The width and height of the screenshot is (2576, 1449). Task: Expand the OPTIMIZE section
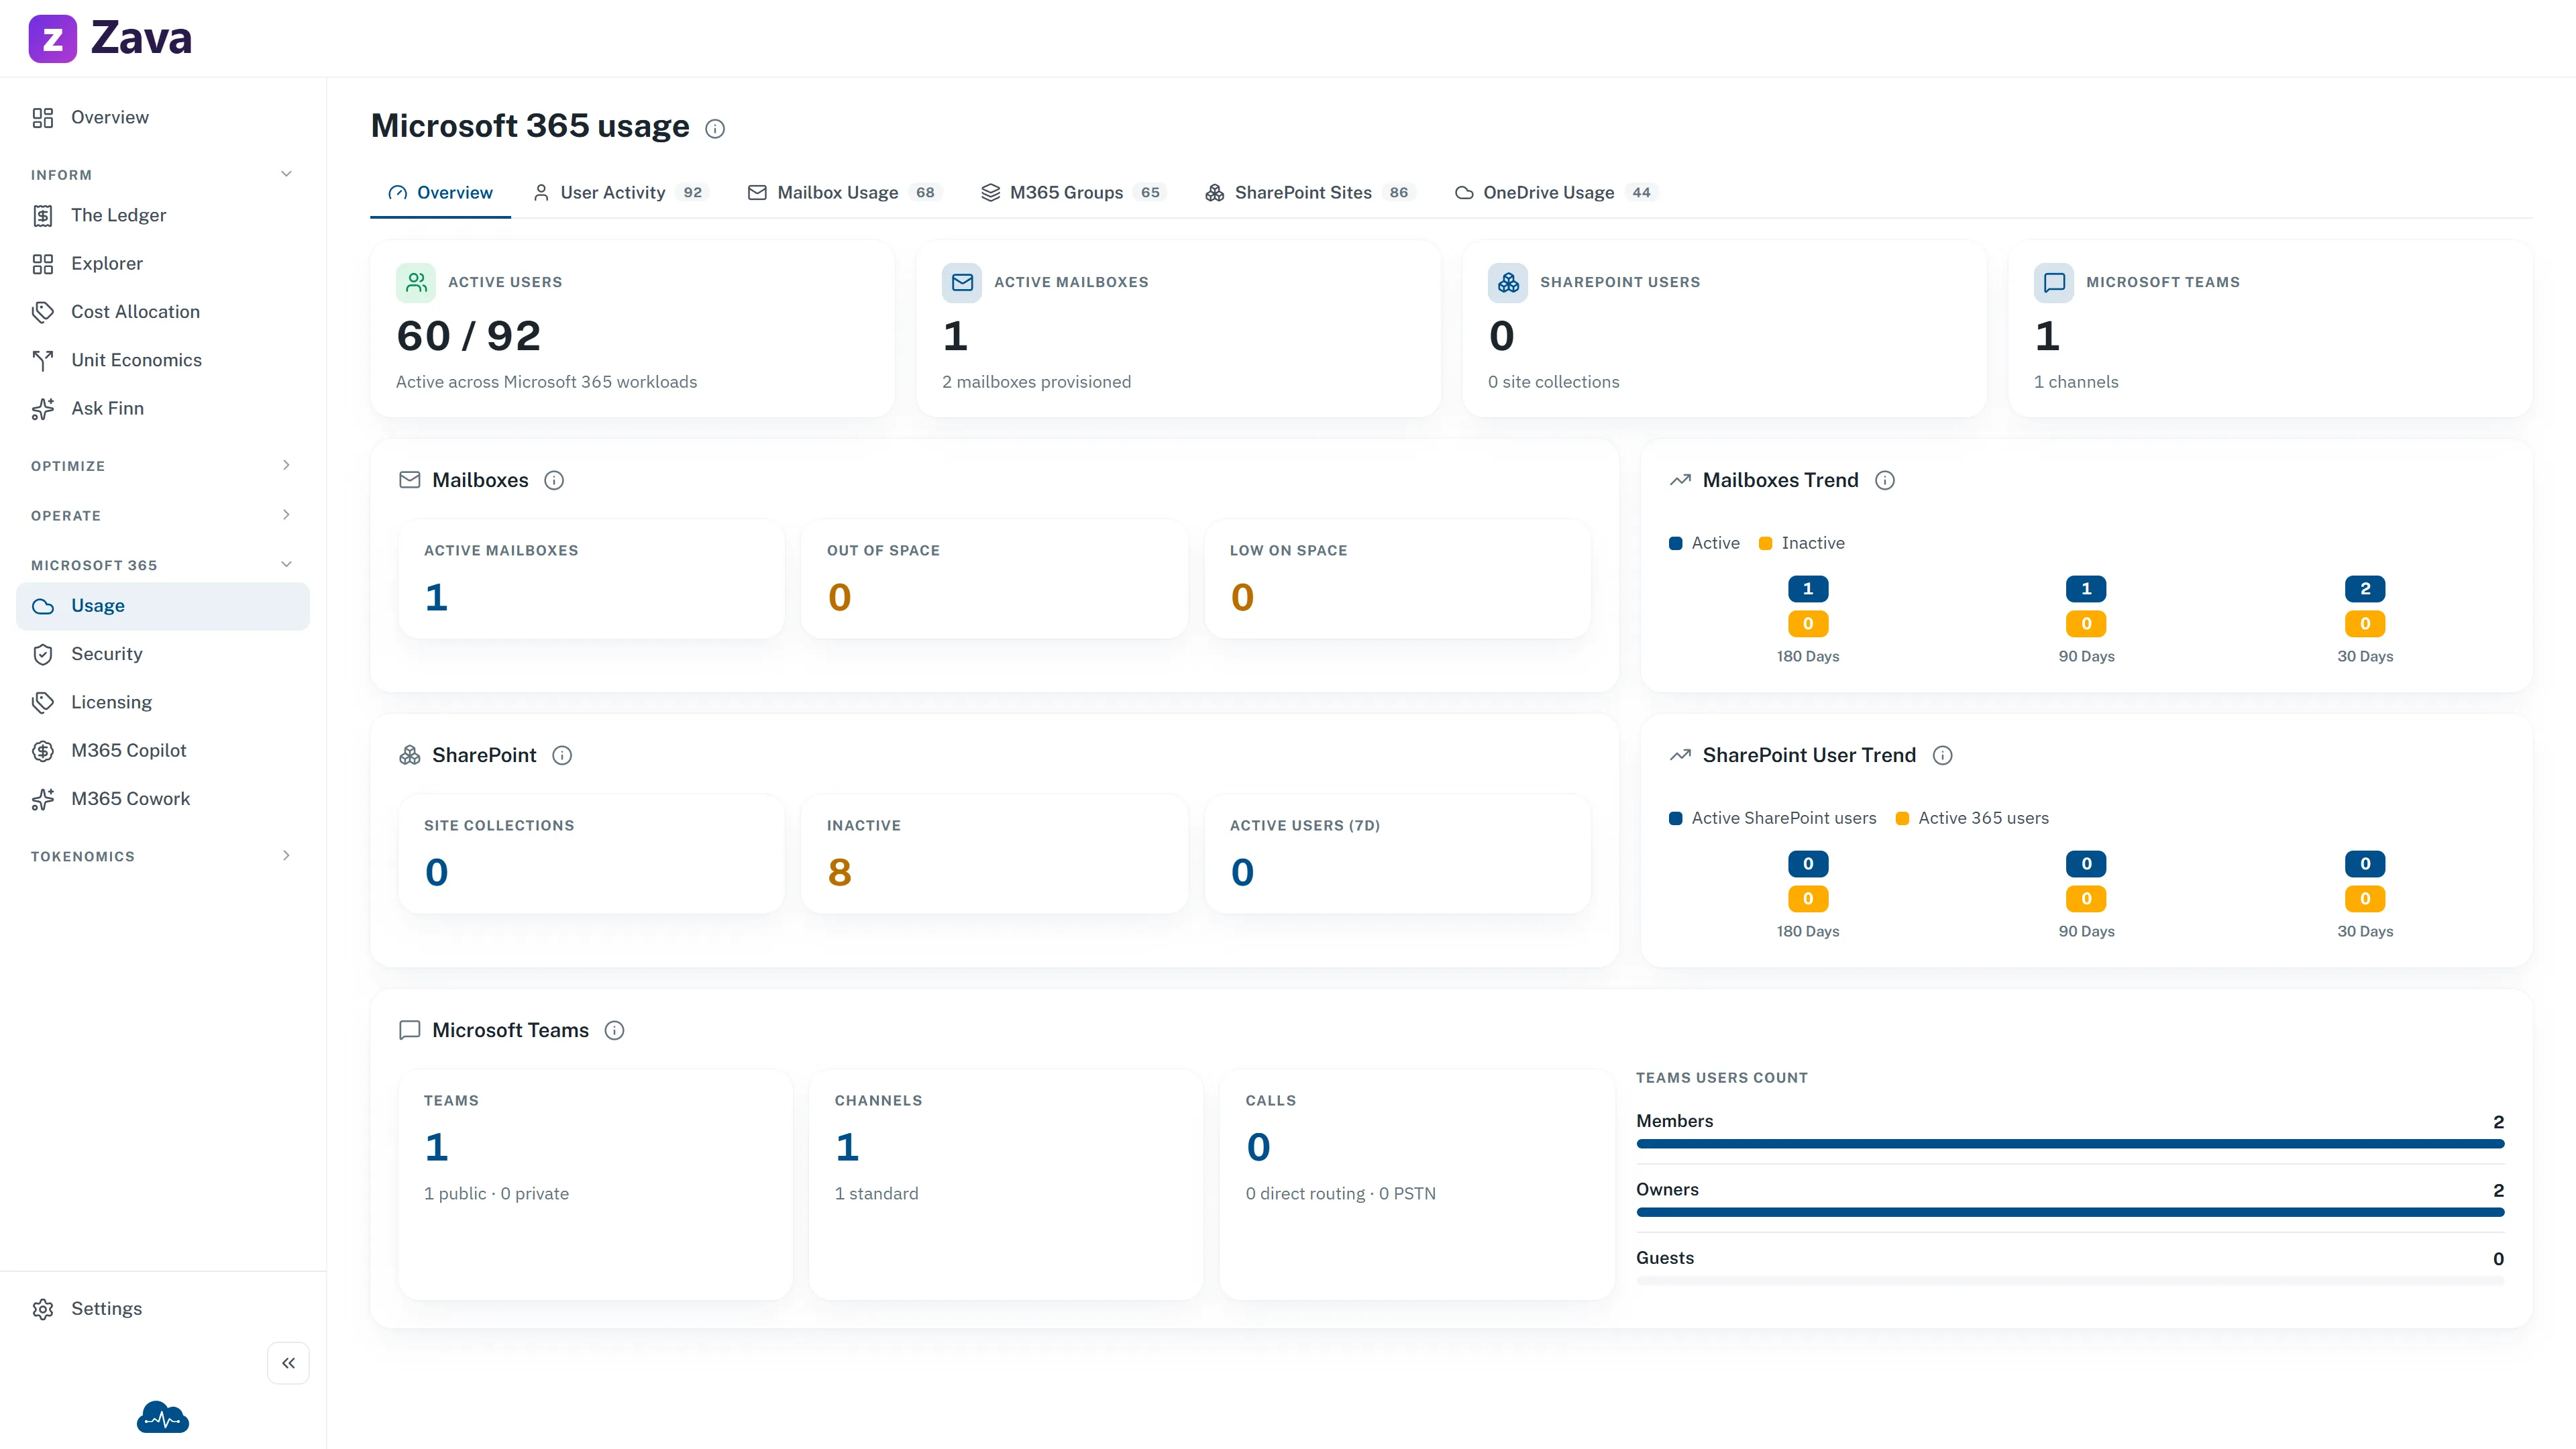[x=286, y=465]
